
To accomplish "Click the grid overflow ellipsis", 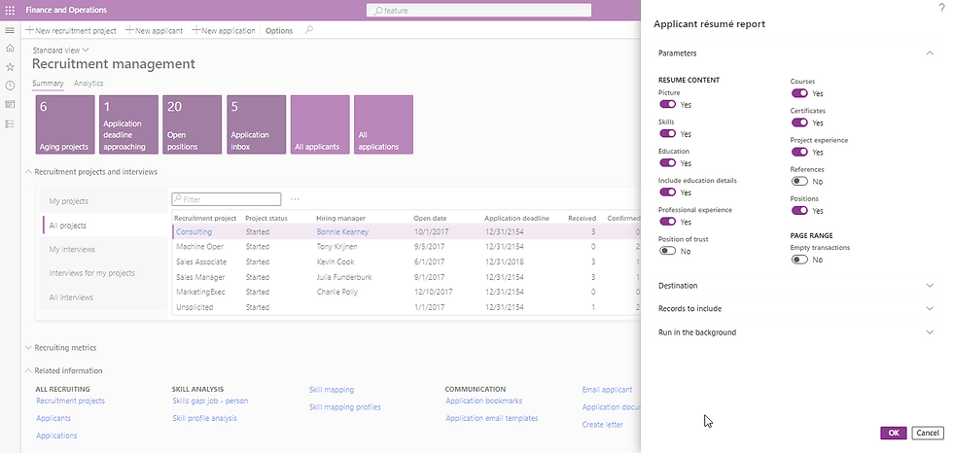I will (x=295, y=199).
